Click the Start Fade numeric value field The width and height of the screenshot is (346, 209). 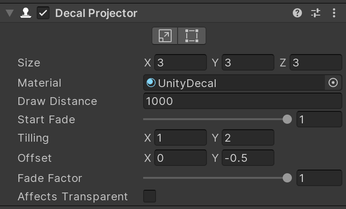319,120
